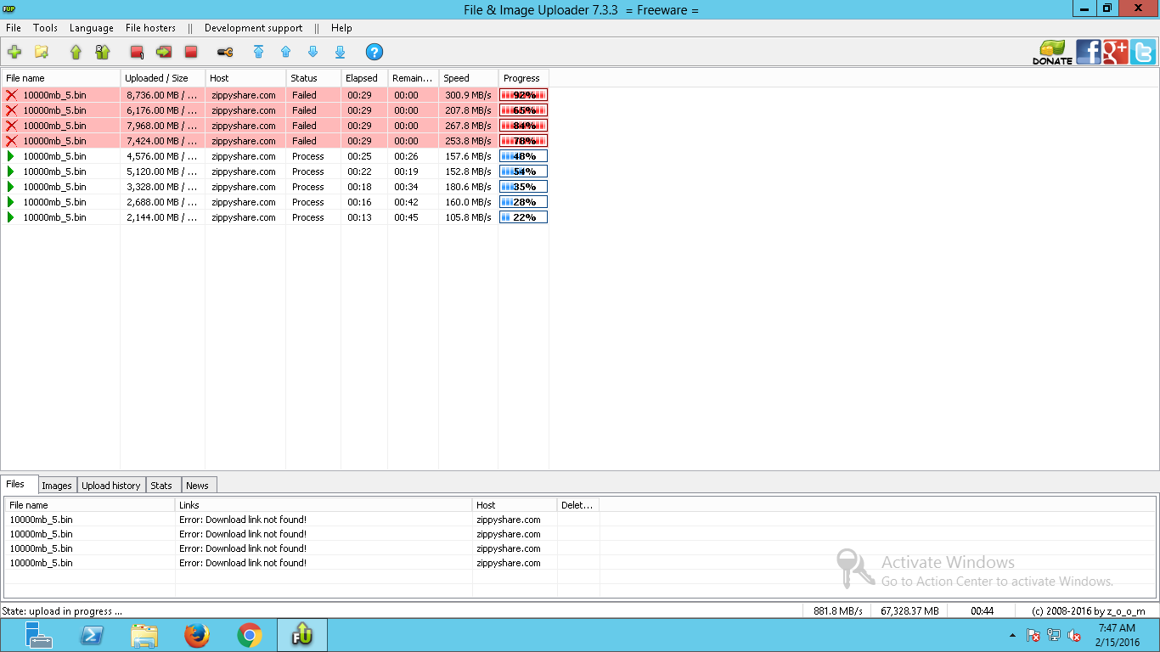Open the Tools menu

(45, 28)
